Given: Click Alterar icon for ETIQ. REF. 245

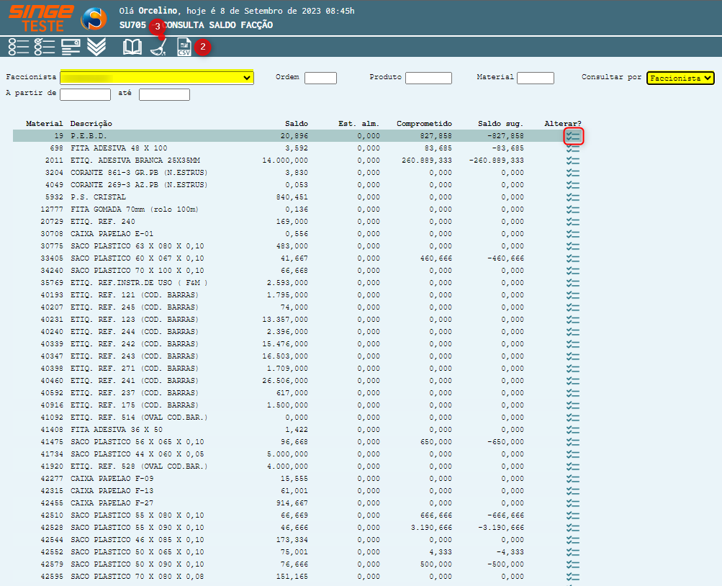Looking at the screenshot, I should [x=573, y=307].
